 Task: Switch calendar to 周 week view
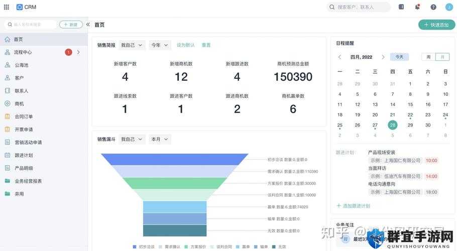click(428, 57)
